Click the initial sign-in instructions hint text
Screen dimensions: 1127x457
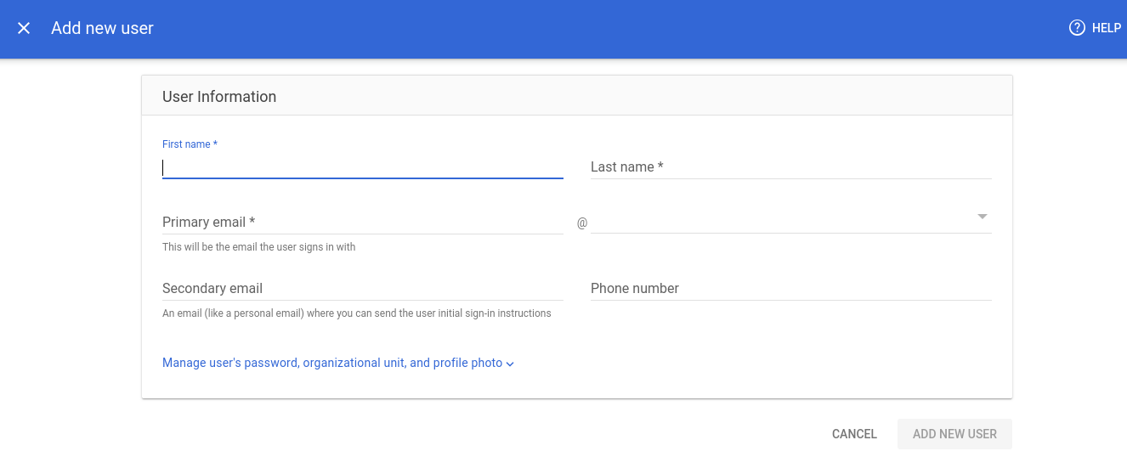(357, 313)
